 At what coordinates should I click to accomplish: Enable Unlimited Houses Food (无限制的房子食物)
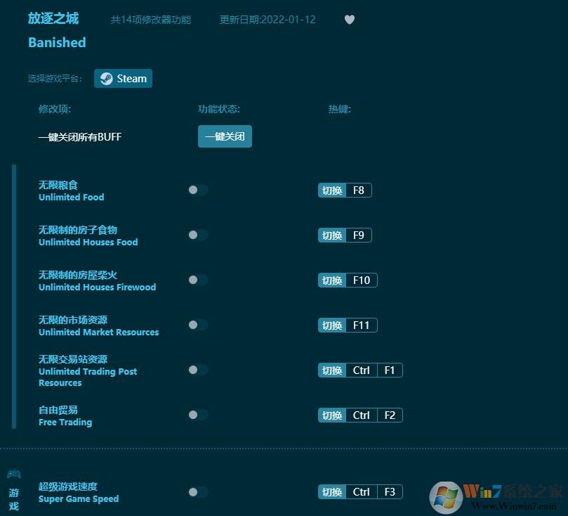coord(197,235)
